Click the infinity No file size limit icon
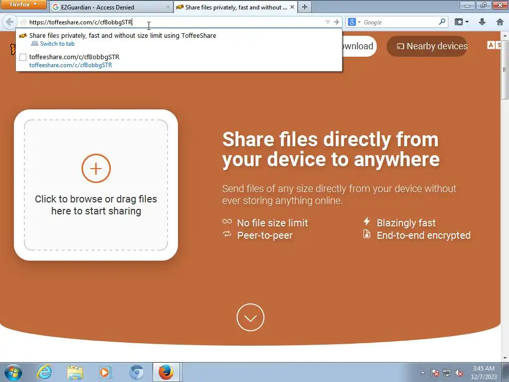509x382 pixels. coord(227,221)
